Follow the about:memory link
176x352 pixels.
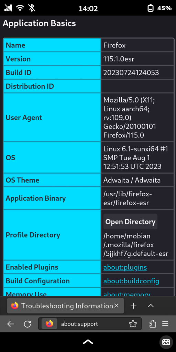[x=126, y=294]
